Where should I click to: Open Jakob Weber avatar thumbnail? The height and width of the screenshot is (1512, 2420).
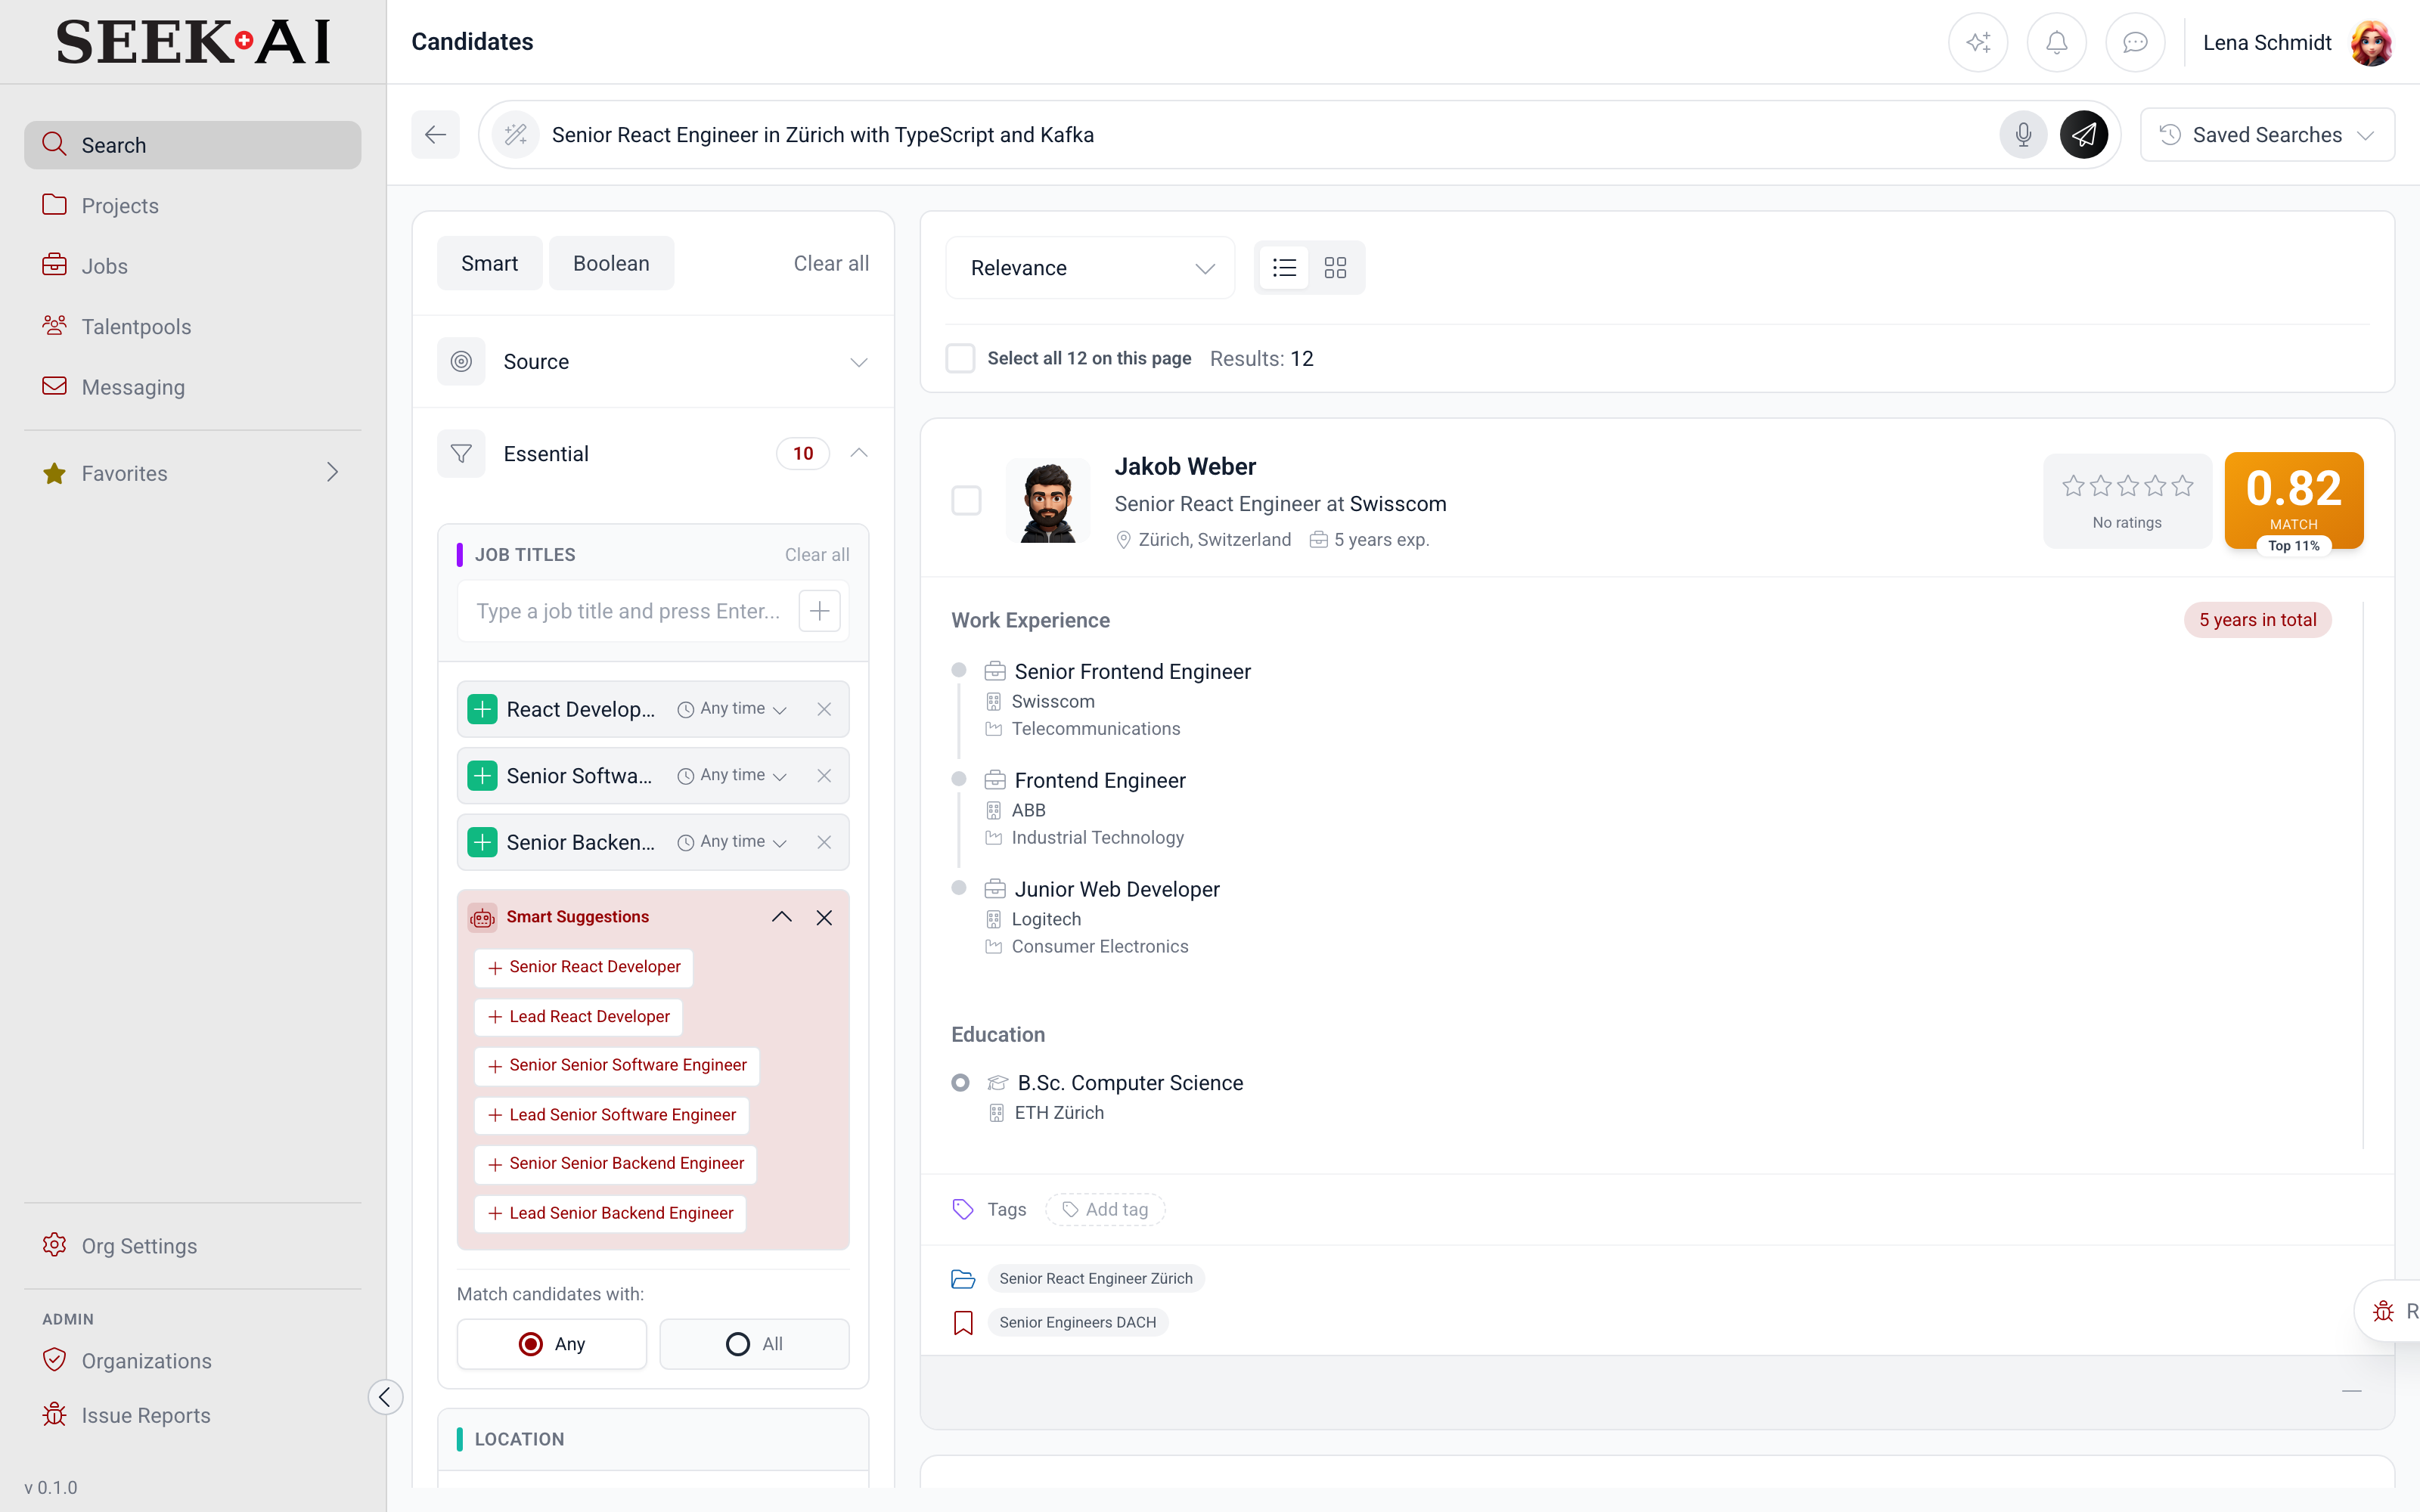tap(1048, 500)
